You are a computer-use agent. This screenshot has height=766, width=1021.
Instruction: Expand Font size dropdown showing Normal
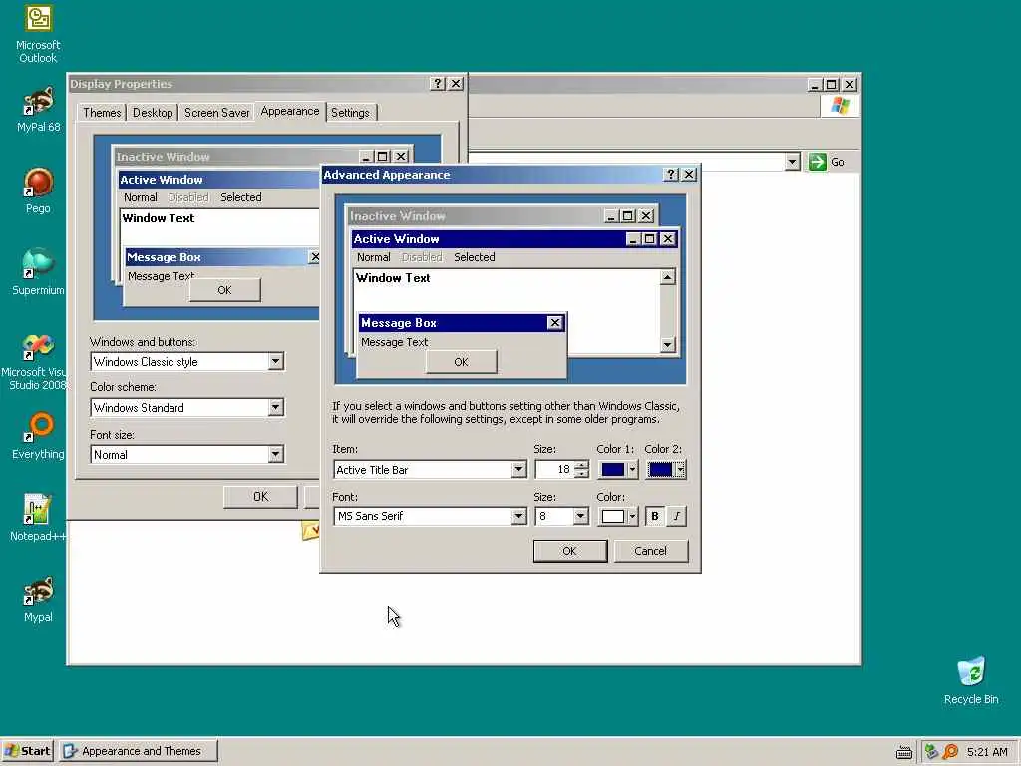coord(275,454)
